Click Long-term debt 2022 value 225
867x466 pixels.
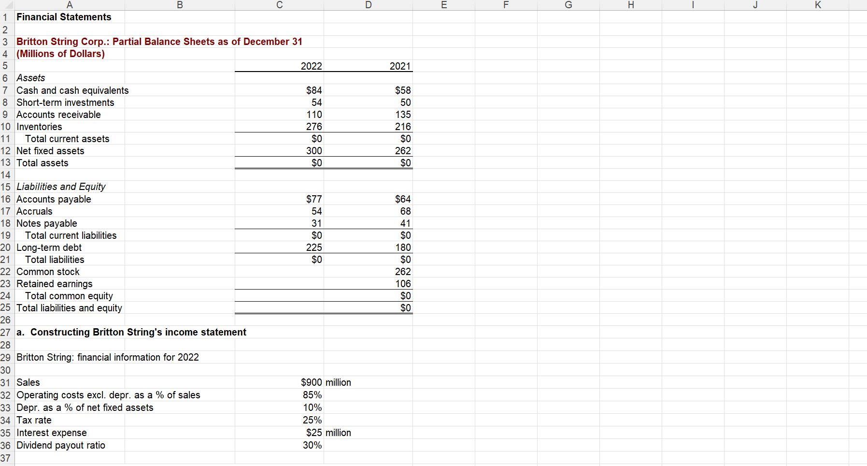click(x=314, y=248)
